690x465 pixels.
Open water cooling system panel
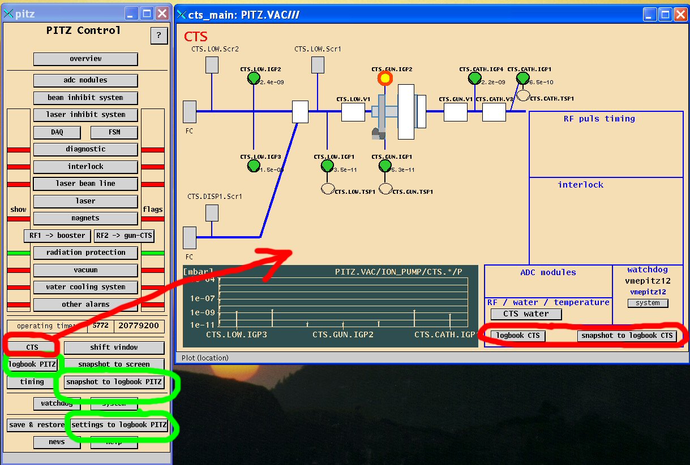coord(85,287)
